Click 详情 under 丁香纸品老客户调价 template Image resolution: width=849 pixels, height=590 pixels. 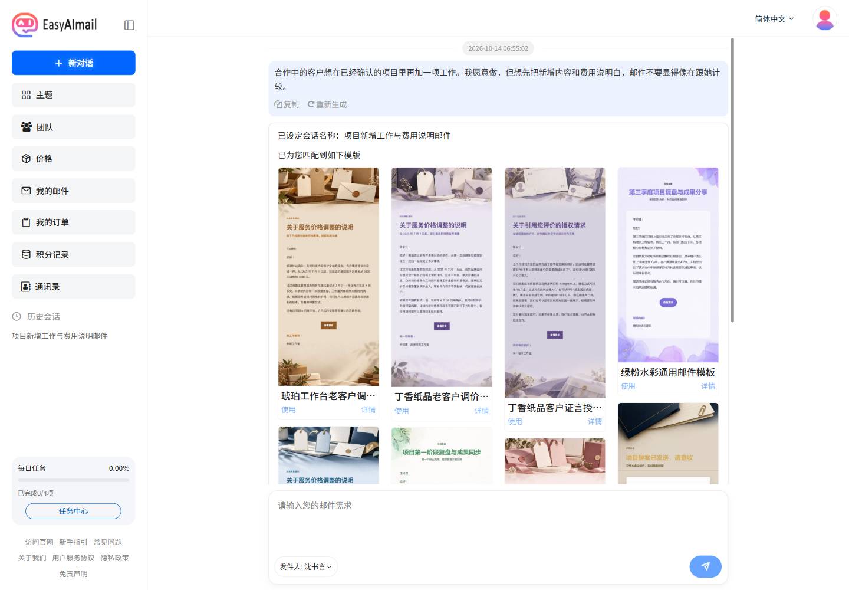[482, 411]
